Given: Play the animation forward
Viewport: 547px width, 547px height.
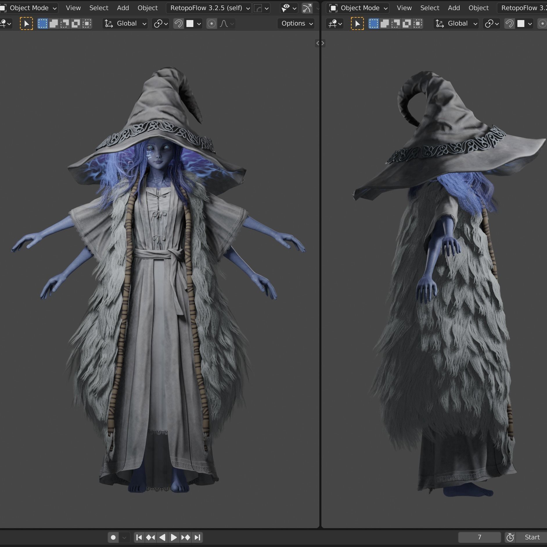Looking at the screenshot, I should [x=174, y=537].
